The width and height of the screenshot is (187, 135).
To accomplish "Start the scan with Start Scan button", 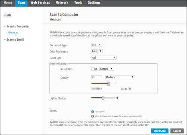I will point(160,131).
